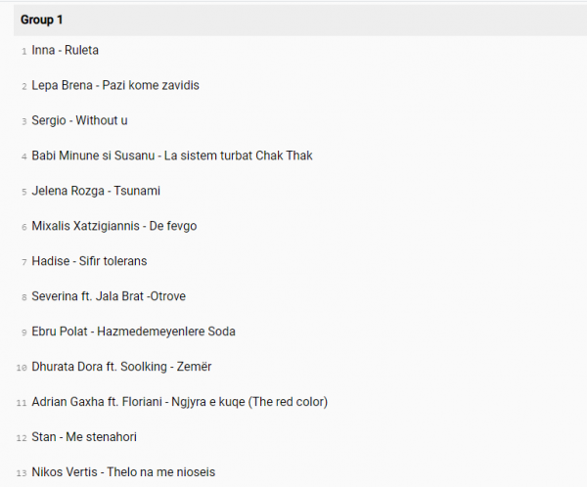Click row number 8
This screenshot has height=487, width=587.
click(x=23, y=297)
